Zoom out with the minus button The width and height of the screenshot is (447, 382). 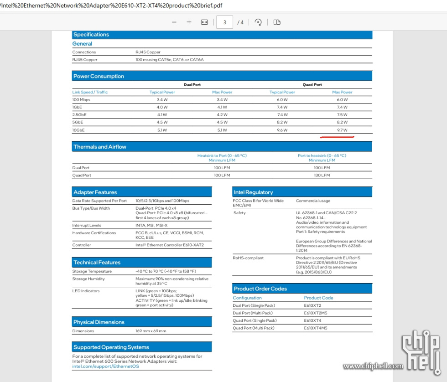tap(174, 22)
